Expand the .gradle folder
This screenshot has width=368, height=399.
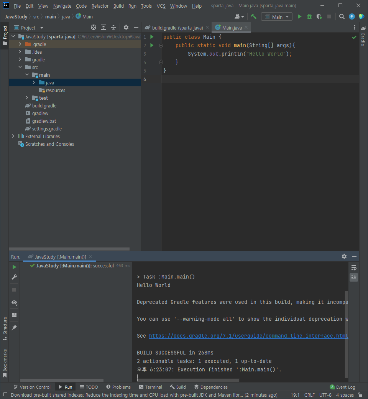coord(20,44)
